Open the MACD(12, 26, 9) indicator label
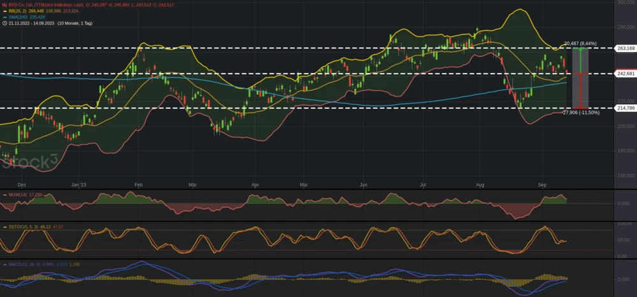637x297 pixels. (25, 263)
